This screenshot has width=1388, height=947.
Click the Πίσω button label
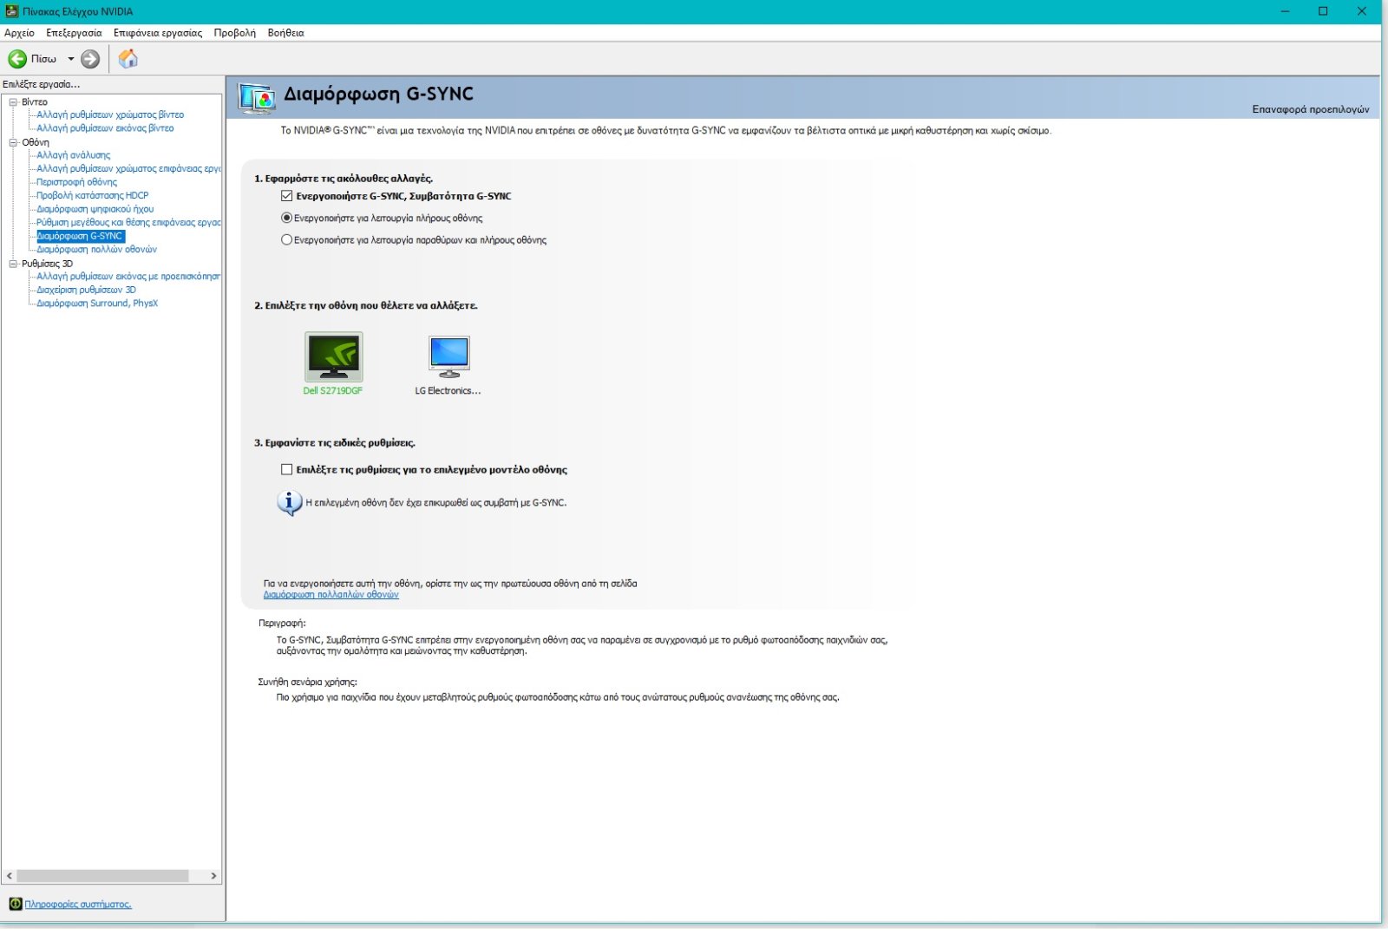point(43,59)
